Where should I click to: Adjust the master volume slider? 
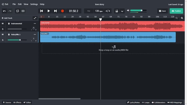click(138, 10)
